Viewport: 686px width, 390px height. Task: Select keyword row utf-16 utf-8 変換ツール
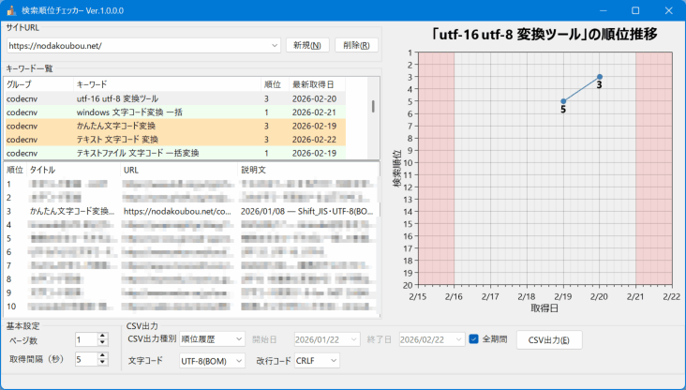[x=175, y=99]
